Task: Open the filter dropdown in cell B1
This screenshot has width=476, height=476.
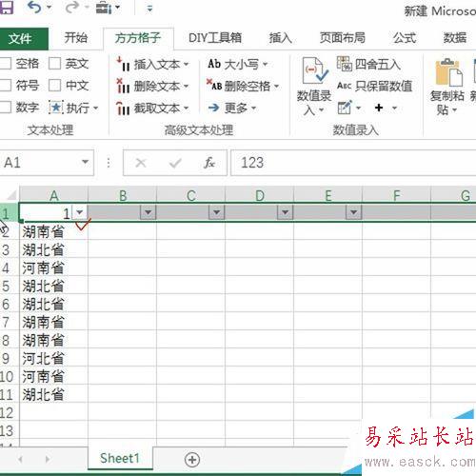Action: [149, 212]
